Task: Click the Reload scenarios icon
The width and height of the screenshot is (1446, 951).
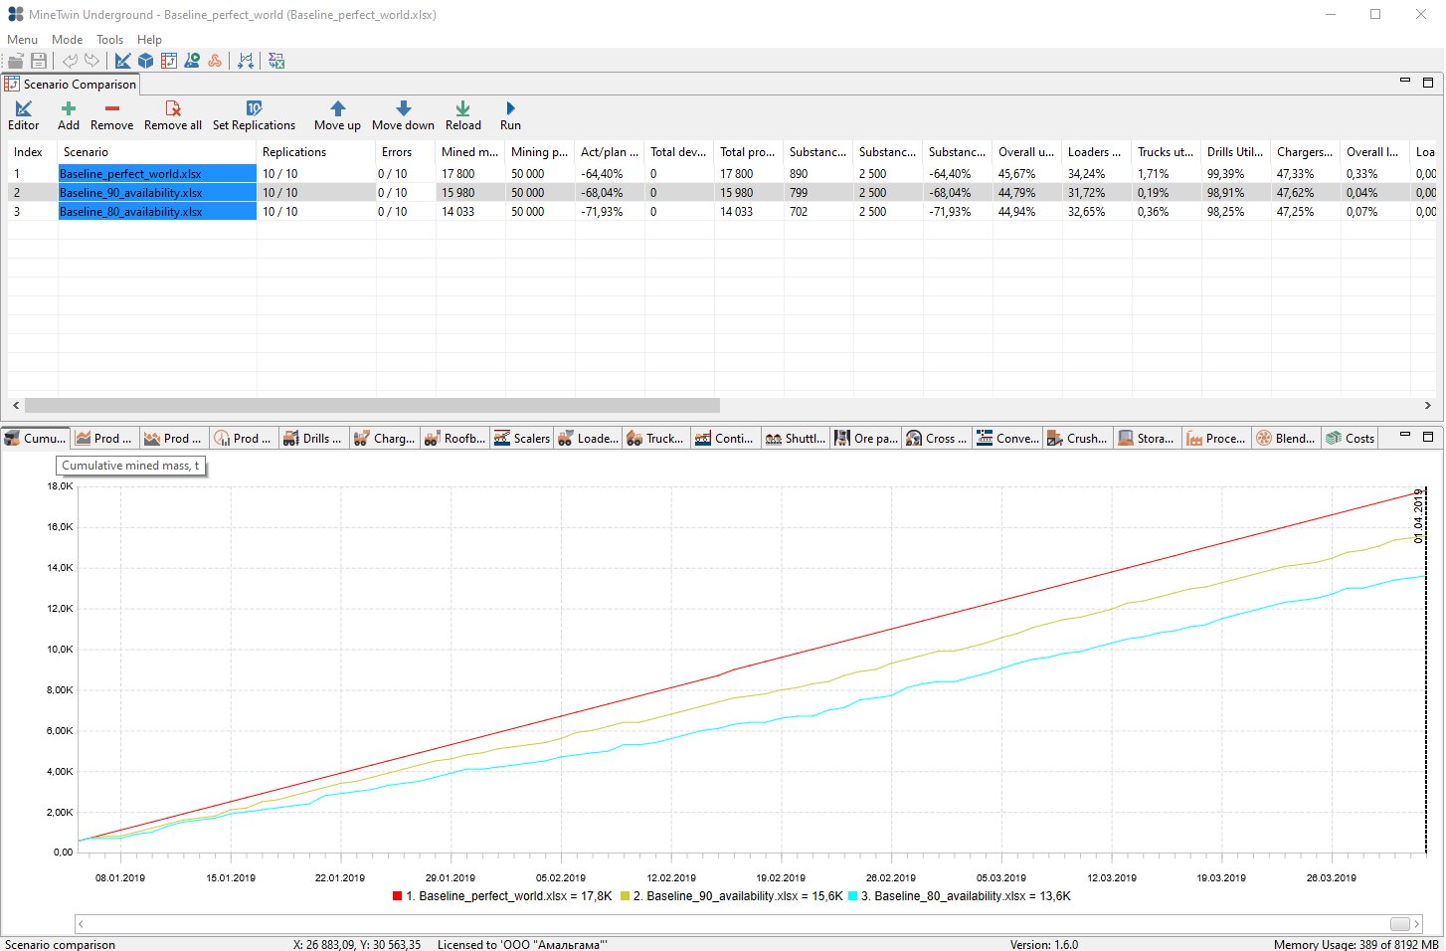Action: [x=462, y=115]
